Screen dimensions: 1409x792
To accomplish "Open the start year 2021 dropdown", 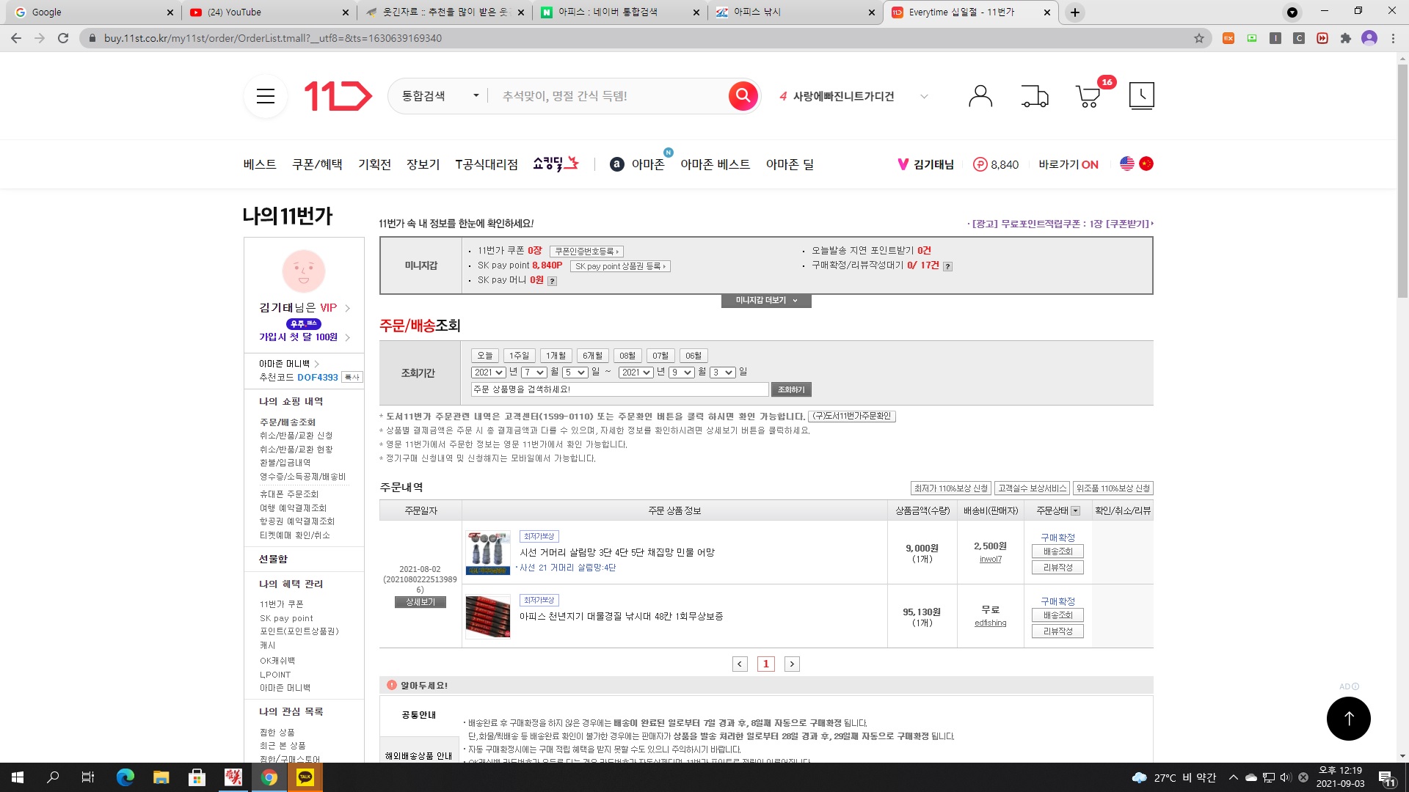I will tap(488, 373).
